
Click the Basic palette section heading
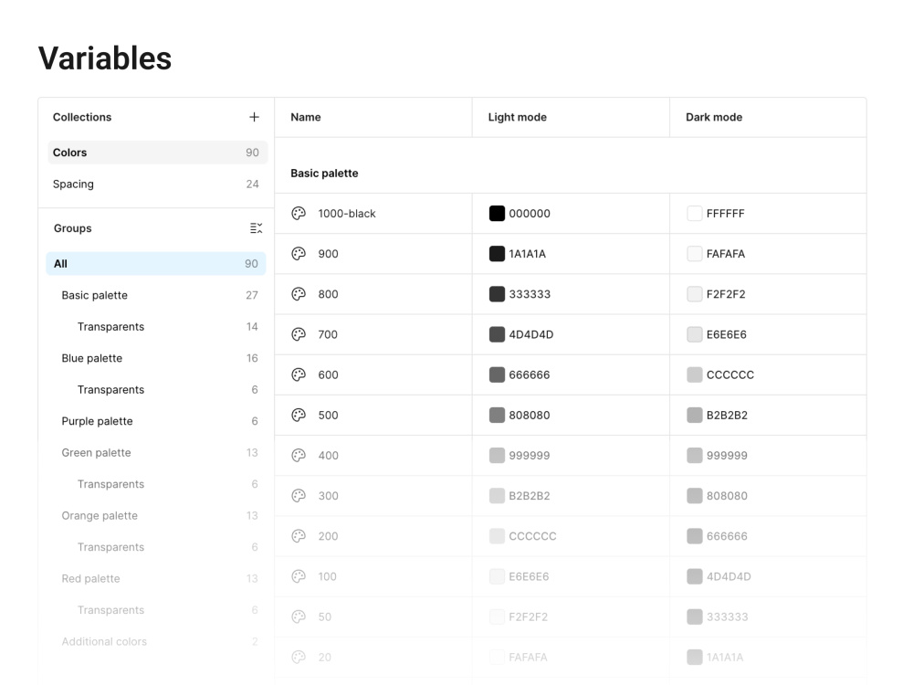click(324, 173)
